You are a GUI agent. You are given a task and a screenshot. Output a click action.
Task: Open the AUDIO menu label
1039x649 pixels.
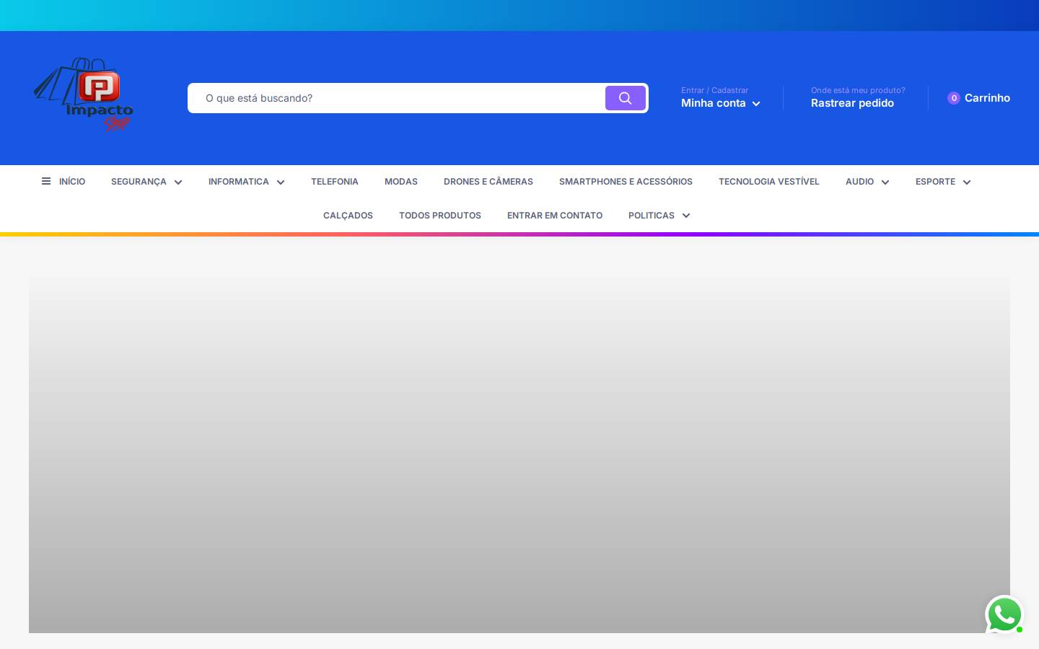pyautogui.click(x=859, y=182)
